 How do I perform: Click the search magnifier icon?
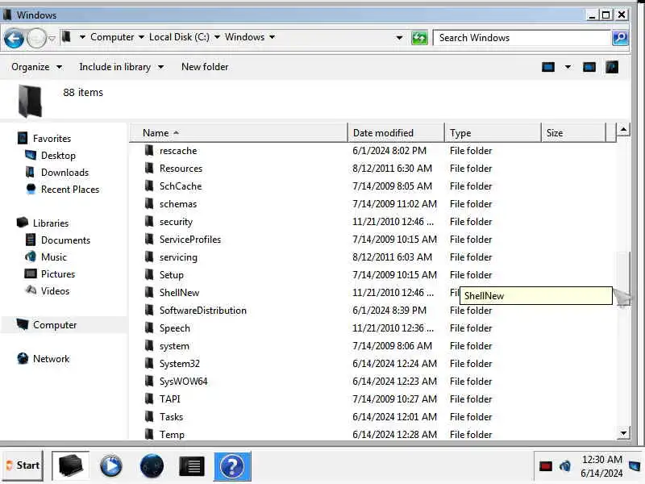[620, 38]
